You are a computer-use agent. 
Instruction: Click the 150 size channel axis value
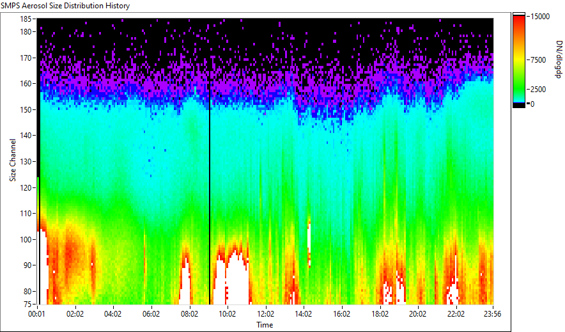click(x=26, y=109)
